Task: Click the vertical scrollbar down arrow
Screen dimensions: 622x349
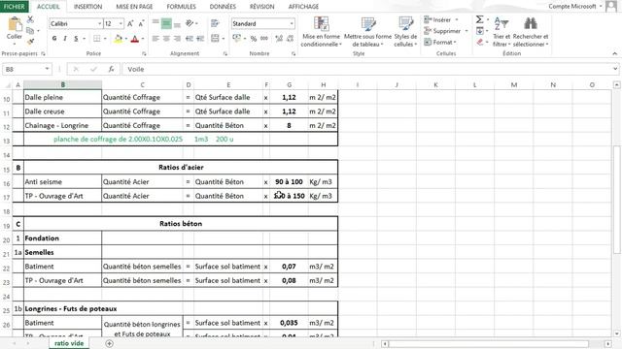Action: [616, 333]
